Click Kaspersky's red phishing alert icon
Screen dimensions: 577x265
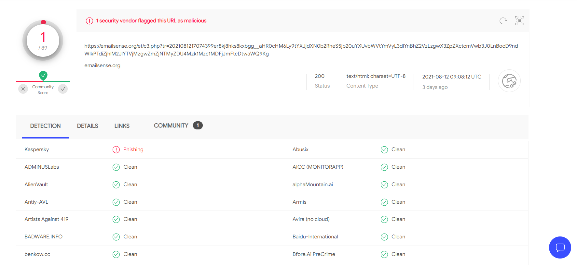click(116, 150)
